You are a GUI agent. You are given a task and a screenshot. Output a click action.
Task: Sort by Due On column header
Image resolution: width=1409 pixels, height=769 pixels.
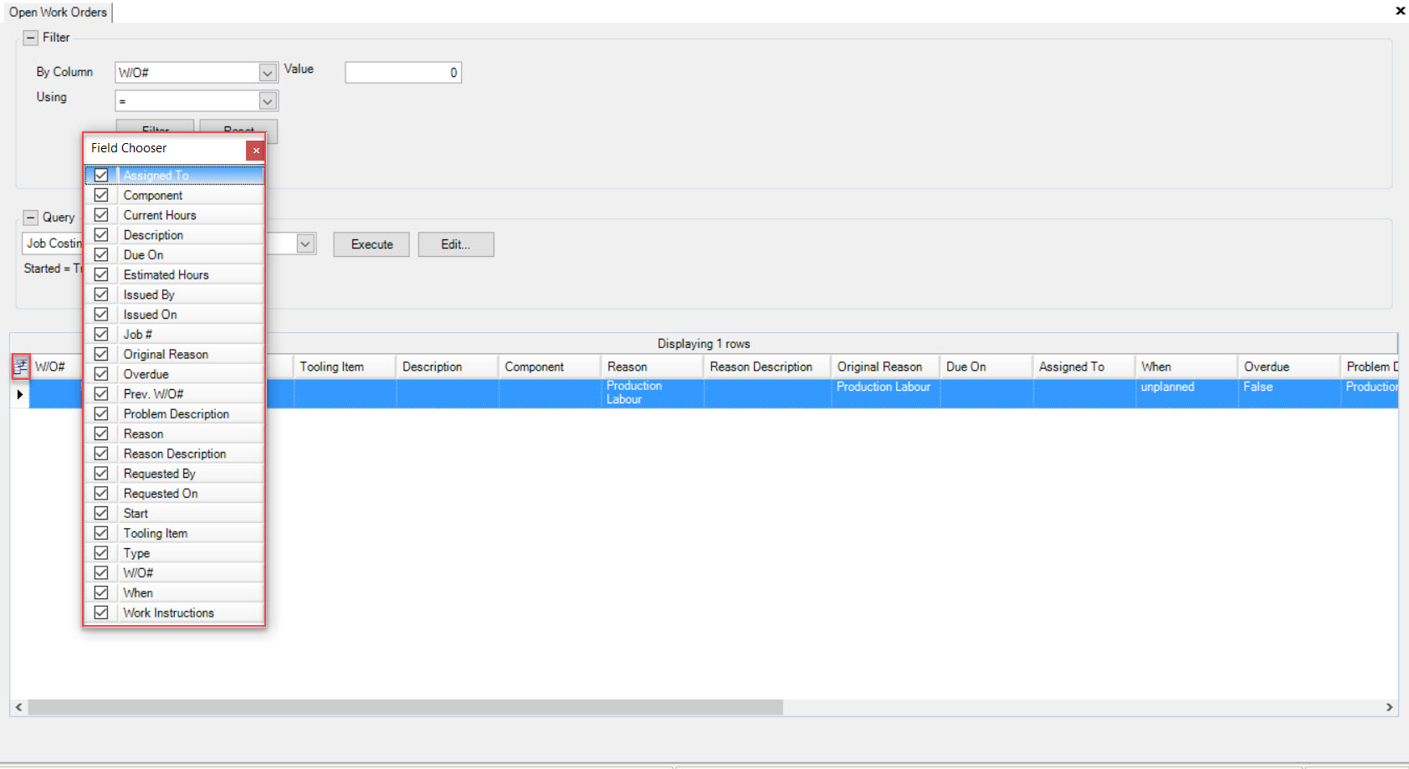[986, 367]
